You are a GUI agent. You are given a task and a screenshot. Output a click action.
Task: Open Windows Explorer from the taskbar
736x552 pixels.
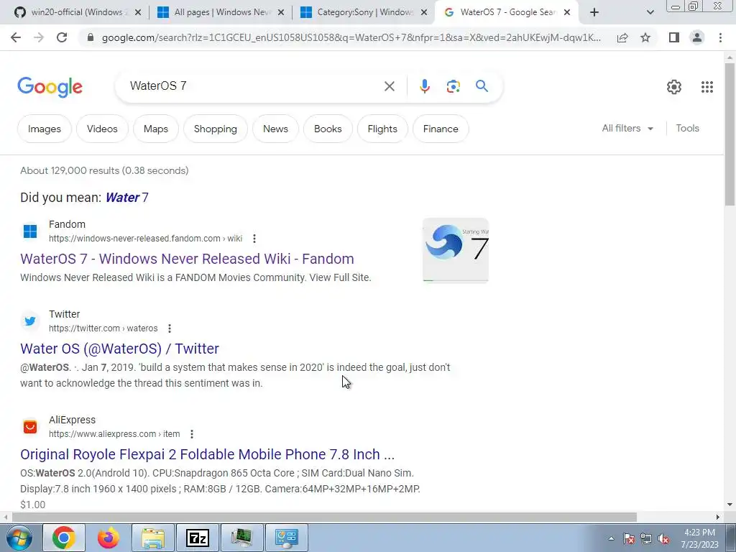(x=153, y=538)
